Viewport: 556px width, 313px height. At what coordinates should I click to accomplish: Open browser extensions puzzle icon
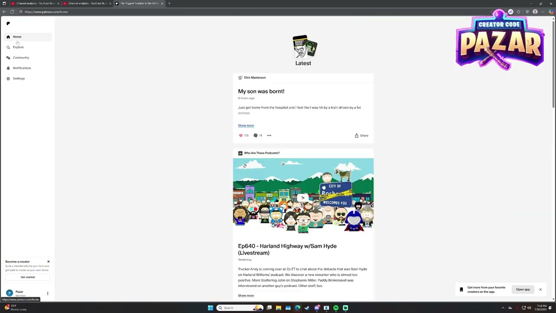(x=519, y=12)
